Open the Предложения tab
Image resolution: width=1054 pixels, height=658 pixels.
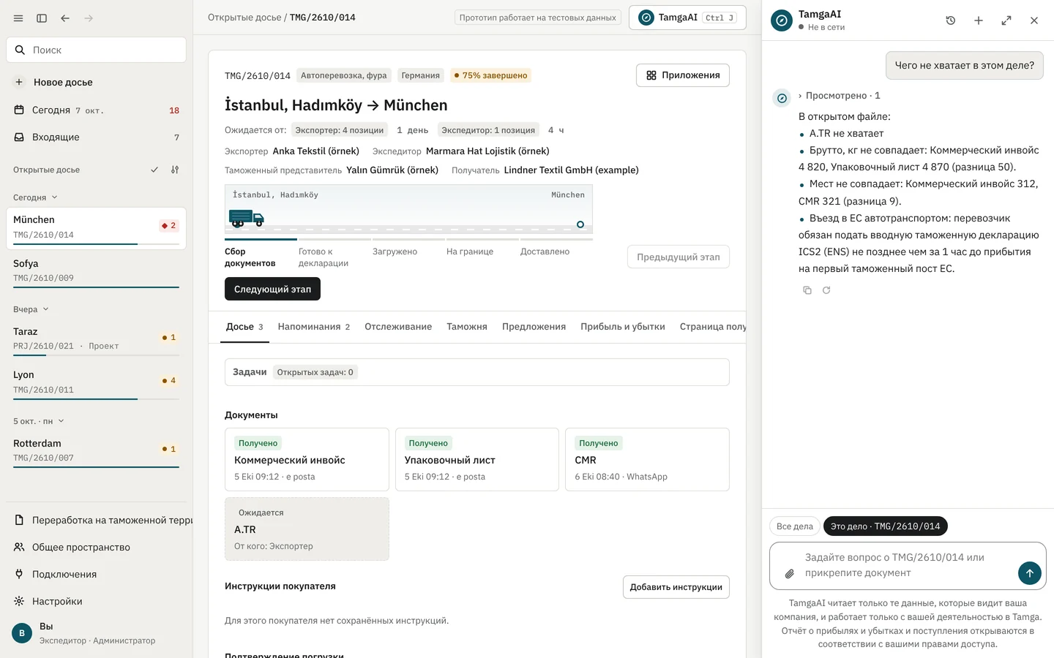[x=534, y=327]
